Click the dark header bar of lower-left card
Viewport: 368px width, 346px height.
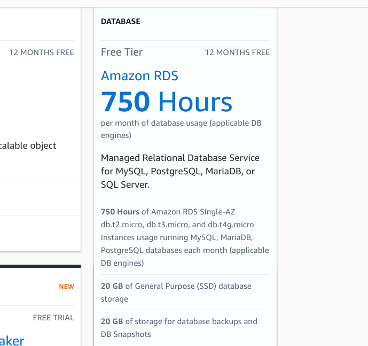click(40, 266)
